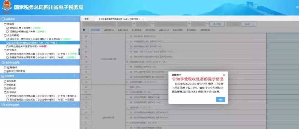Collapse the 申报管理 panel chevron
299x129 pixels.
click(74, 76)
